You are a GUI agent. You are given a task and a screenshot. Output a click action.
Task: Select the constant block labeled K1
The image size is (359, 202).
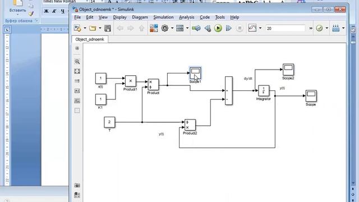(x=101, y=99)
